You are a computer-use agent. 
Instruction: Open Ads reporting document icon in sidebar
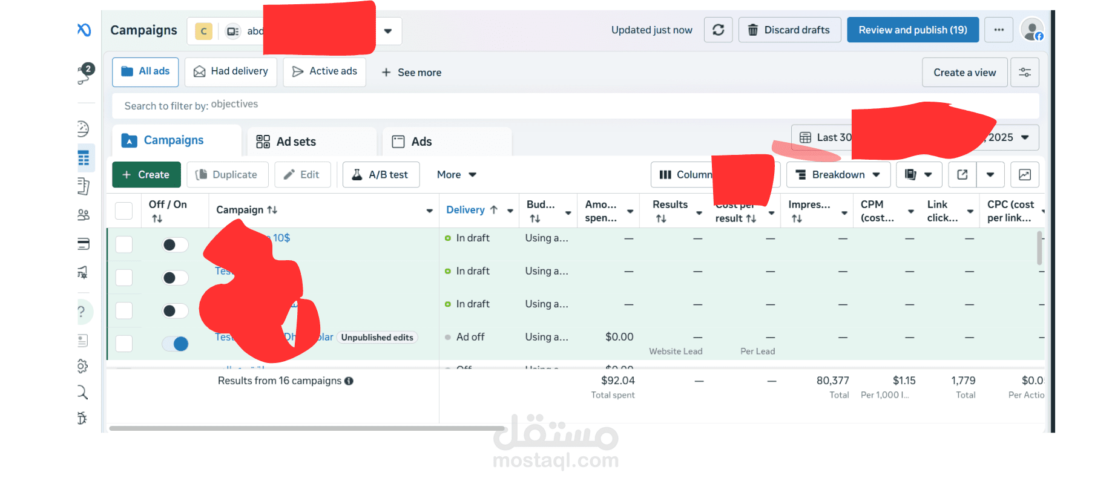pos(83,186)
